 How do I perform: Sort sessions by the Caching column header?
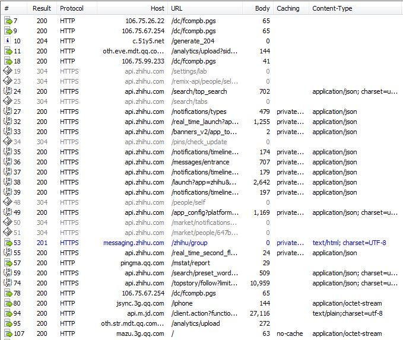tap(291, 8)
